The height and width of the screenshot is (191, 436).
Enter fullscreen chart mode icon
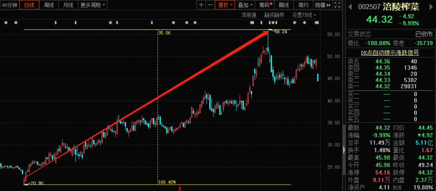pos(337,5)
